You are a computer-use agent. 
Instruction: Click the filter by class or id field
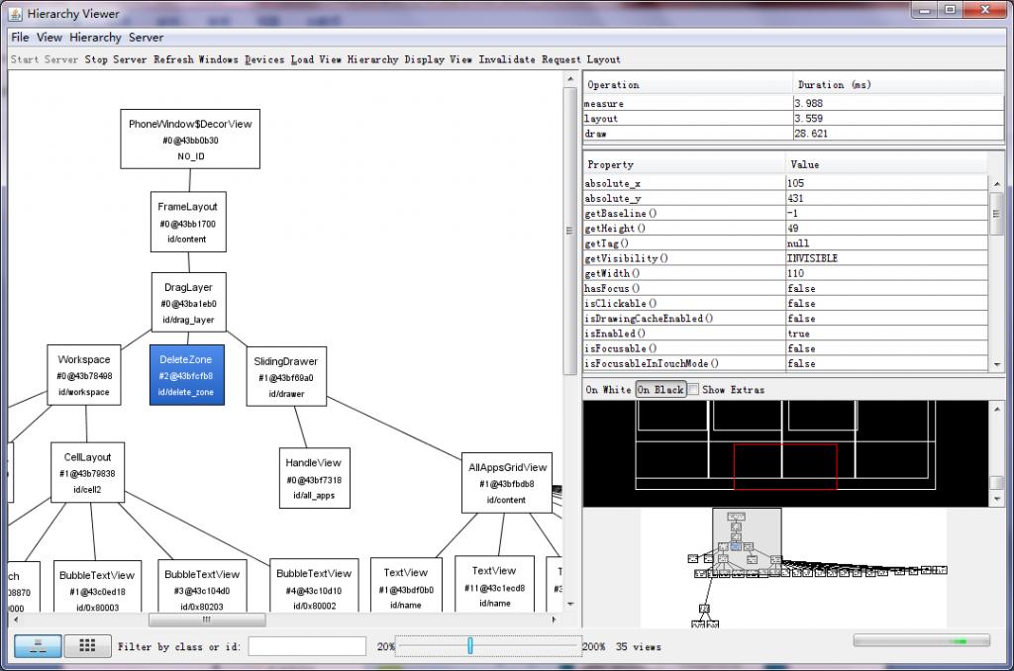tap(307, 645)
